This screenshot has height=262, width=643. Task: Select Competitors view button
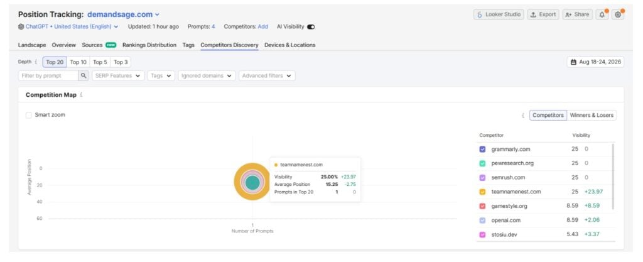pyautogui.click(x=548, y=115)
